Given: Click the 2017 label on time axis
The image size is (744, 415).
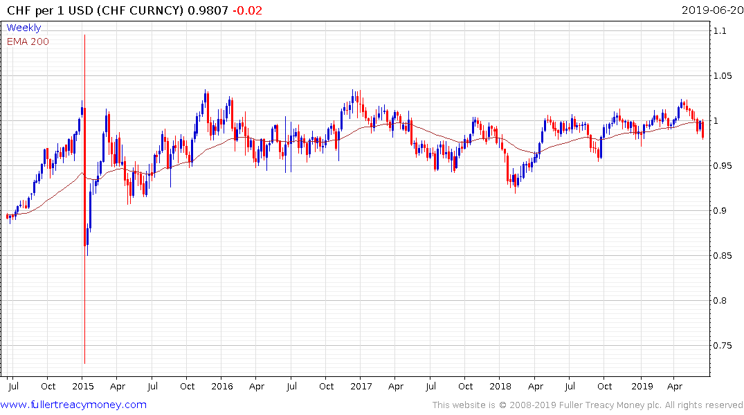Looking at the screenshot, I should (361, 387).
